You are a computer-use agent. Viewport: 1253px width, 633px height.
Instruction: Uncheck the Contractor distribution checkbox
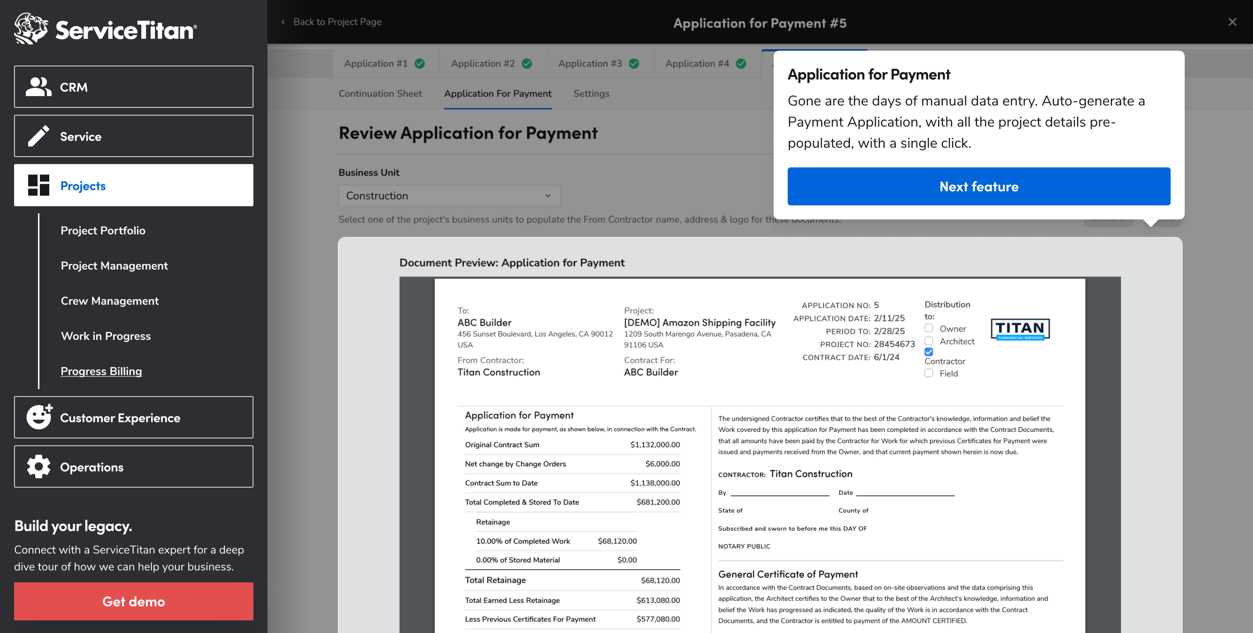[929, 352]
